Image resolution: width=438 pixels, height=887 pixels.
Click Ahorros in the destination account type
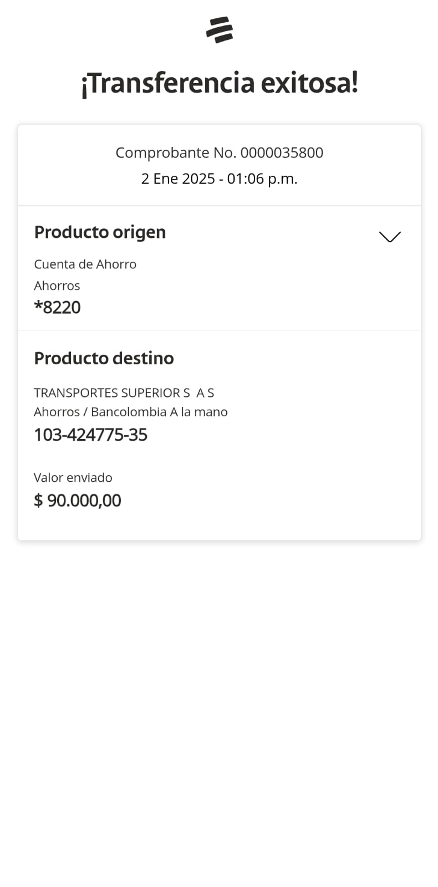57,412
